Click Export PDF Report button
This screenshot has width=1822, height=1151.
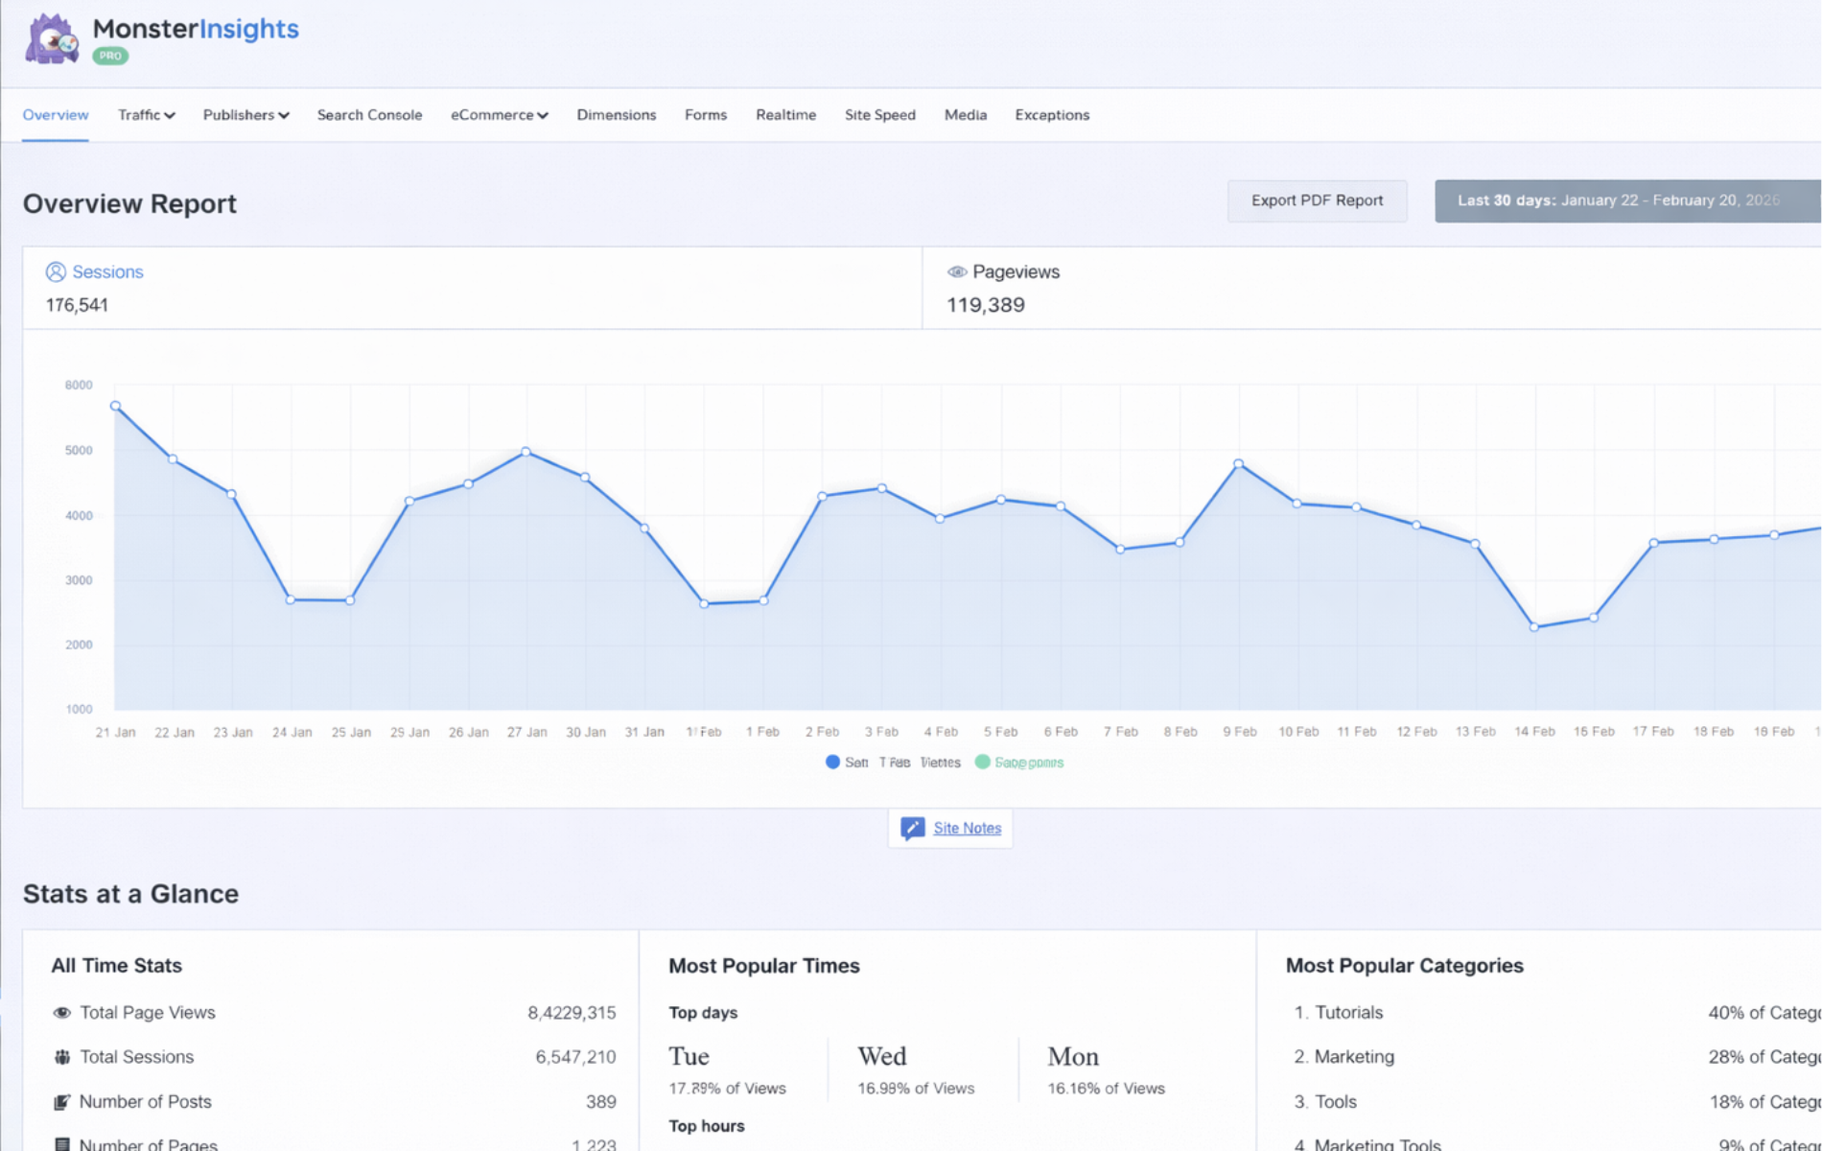[x=1317, y=200]
